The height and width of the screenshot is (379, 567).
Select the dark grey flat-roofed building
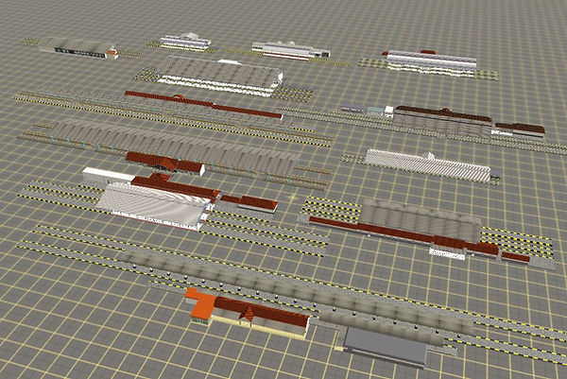[386, 347]
